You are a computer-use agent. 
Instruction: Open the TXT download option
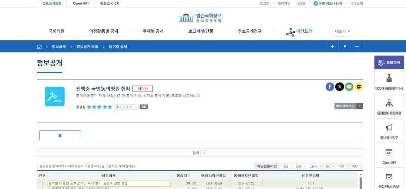(344, 166)
